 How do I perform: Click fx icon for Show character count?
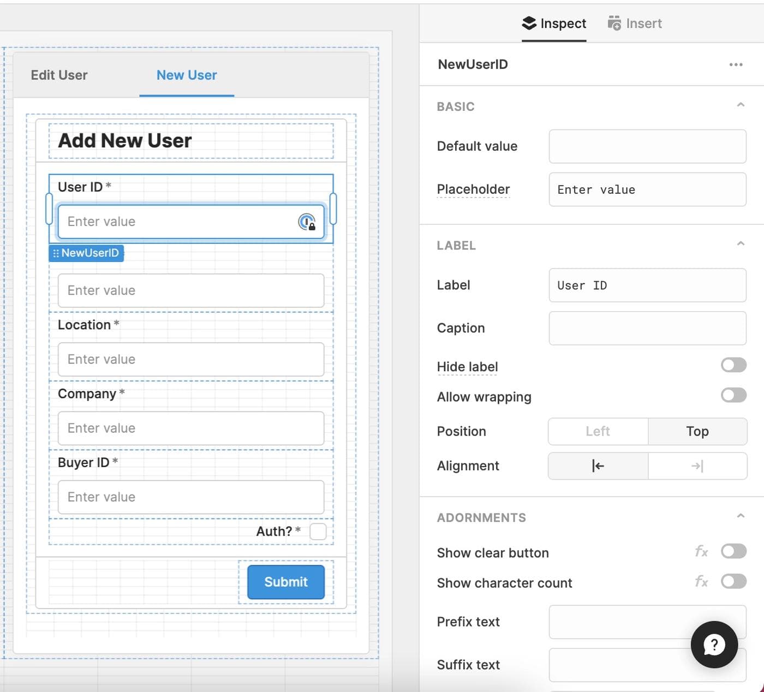(x=701, y=582)
